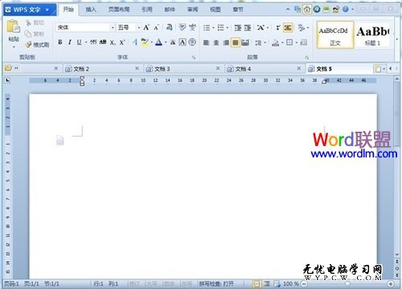
Task: Open the 开始 ribbon tab
Action: pos(68,10)
